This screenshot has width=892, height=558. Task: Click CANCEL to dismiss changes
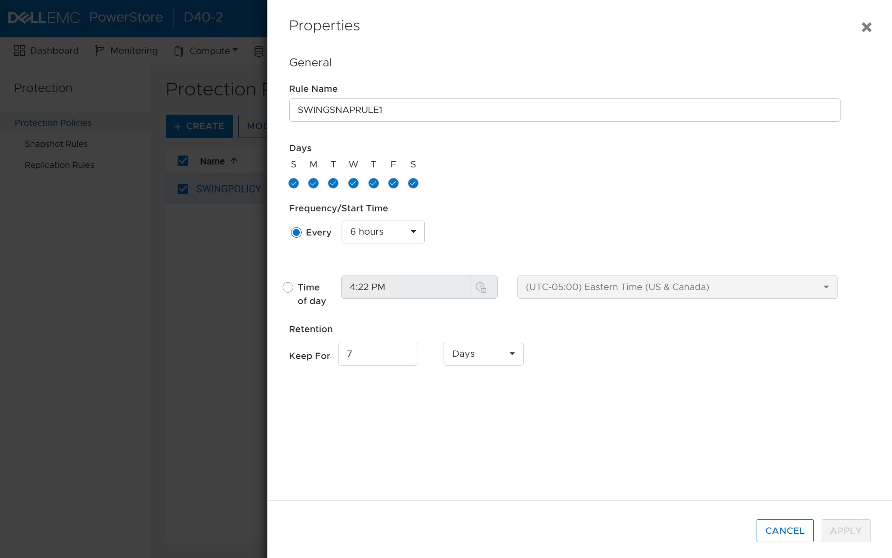(784, 530)
